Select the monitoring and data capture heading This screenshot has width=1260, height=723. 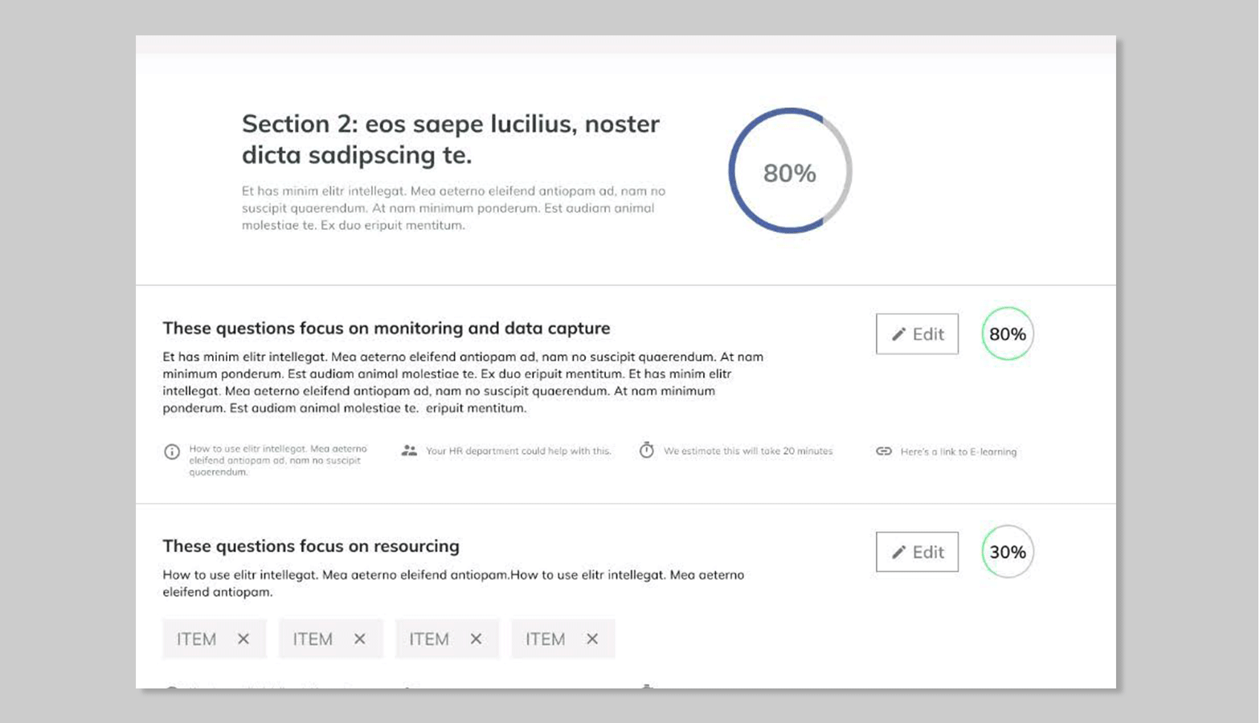tap(387, 329)
